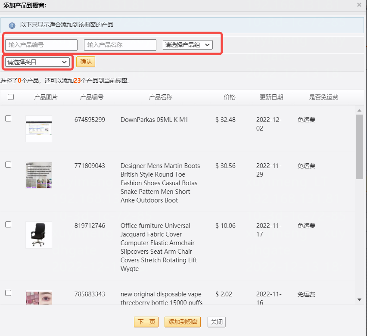The width and height of the screenshot is (367, 336).
Task: Click the disposable vape product thumbnail
Action: click(x=39, y=298)
